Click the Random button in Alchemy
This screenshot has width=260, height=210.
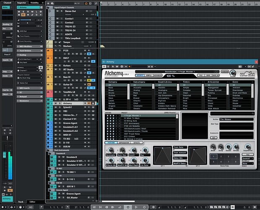(x=225, y=72)
